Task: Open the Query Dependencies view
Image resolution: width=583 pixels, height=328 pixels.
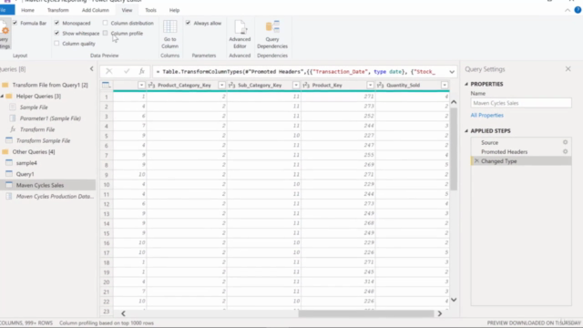Action: click(272, 35)
